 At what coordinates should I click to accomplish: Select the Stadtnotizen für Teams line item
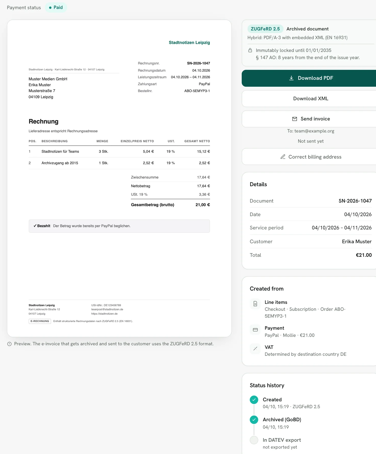pyautogui.click(x=119, y=152)
